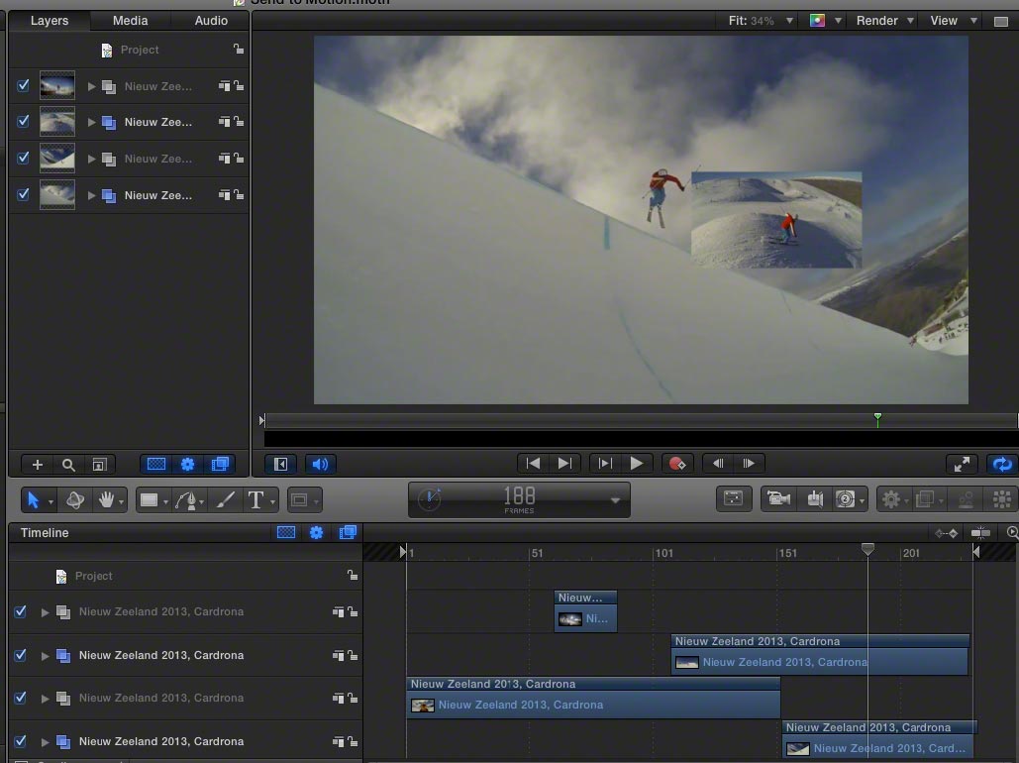Enter full-screen player mode
The image size is (1019, 763).
click(x=962, y=464)
